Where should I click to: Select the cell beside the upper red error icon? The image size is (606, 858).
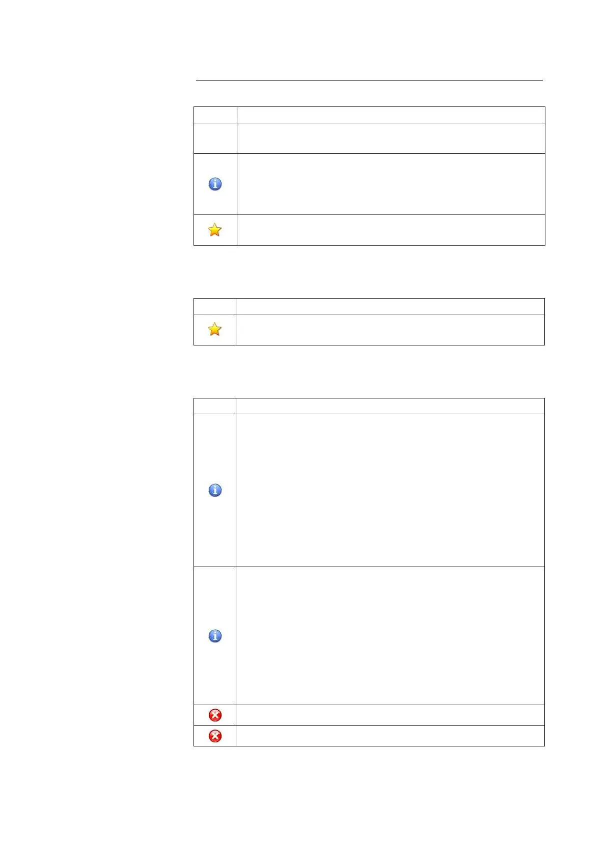[390, 715]
